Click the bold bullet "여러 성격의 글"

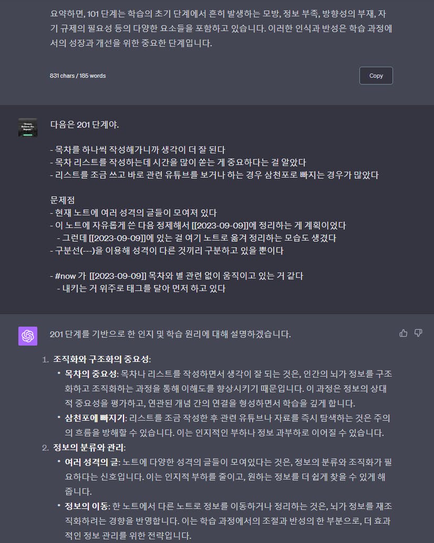[92, 462]
